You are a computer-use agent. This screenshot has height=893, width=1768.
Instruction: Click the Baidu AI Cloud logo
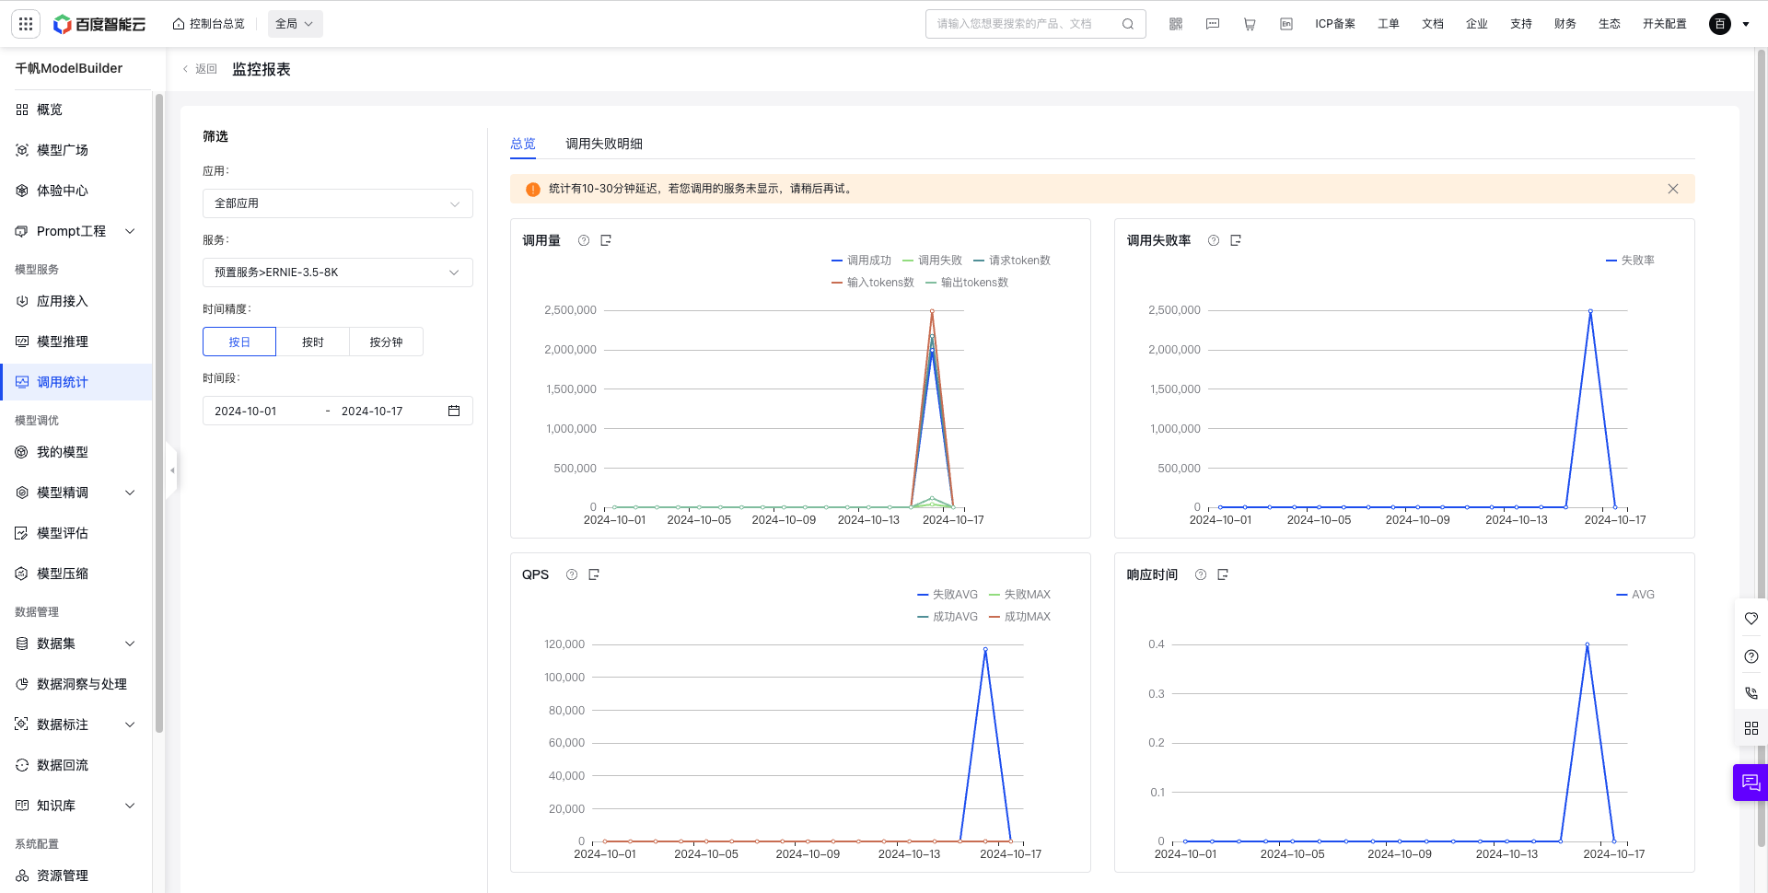click(x=99, y=24)
